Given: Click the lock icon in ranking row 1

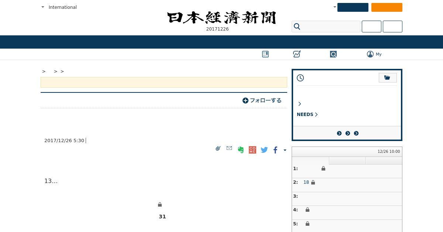Looking at the screenshot, I should 323,168.
